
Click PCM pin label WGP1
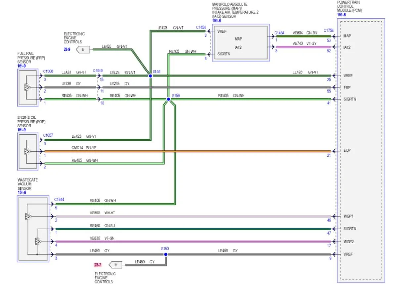tap(349, 216)
